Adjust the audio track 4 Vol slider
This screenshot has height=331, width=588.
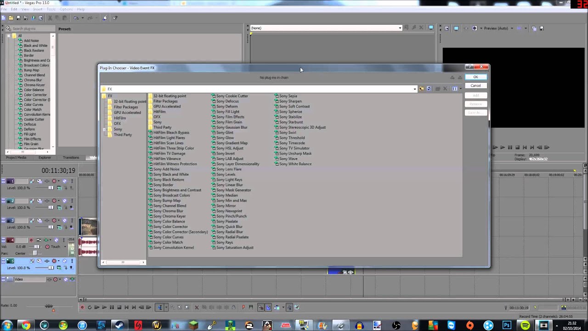click(36, 247)
